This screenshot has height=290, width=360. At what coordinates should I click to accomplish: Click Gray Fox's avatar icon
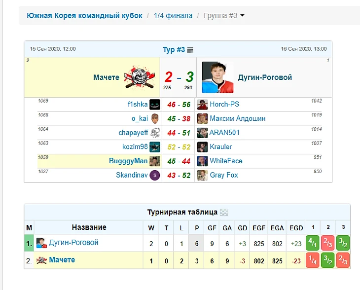(202, 175)
